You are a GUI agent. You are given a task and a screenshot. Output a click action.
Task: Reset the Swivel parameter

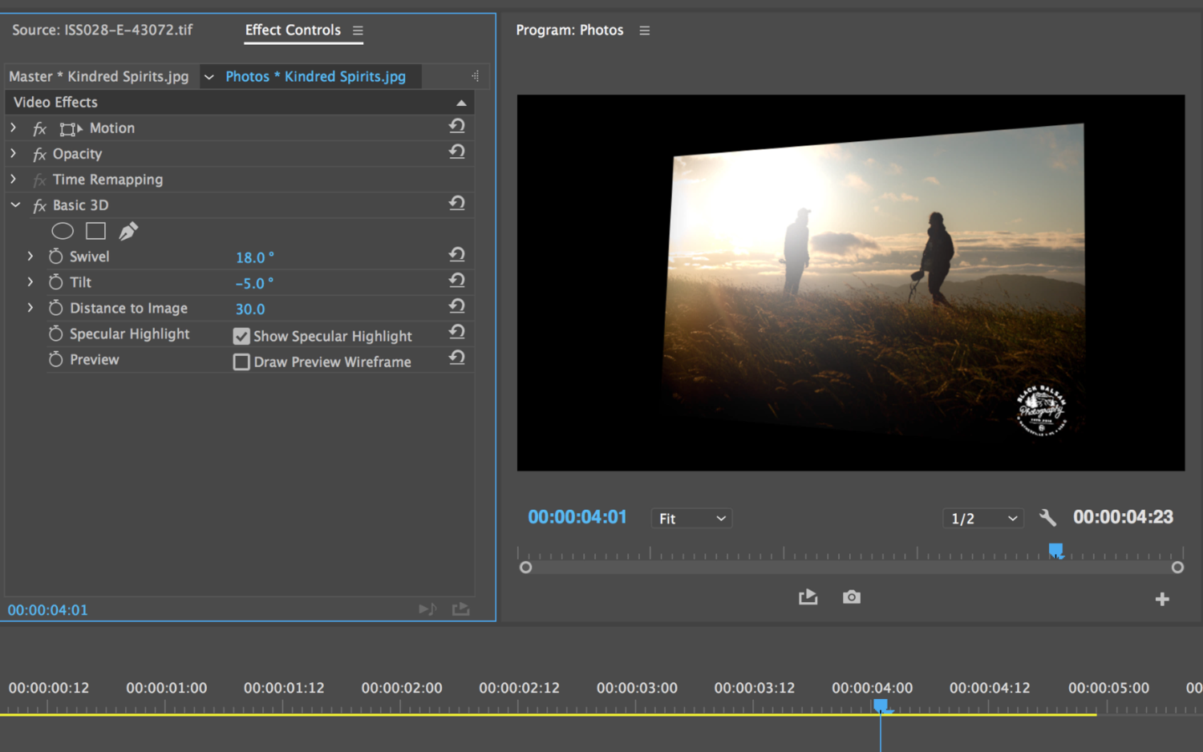click(457, 256)
